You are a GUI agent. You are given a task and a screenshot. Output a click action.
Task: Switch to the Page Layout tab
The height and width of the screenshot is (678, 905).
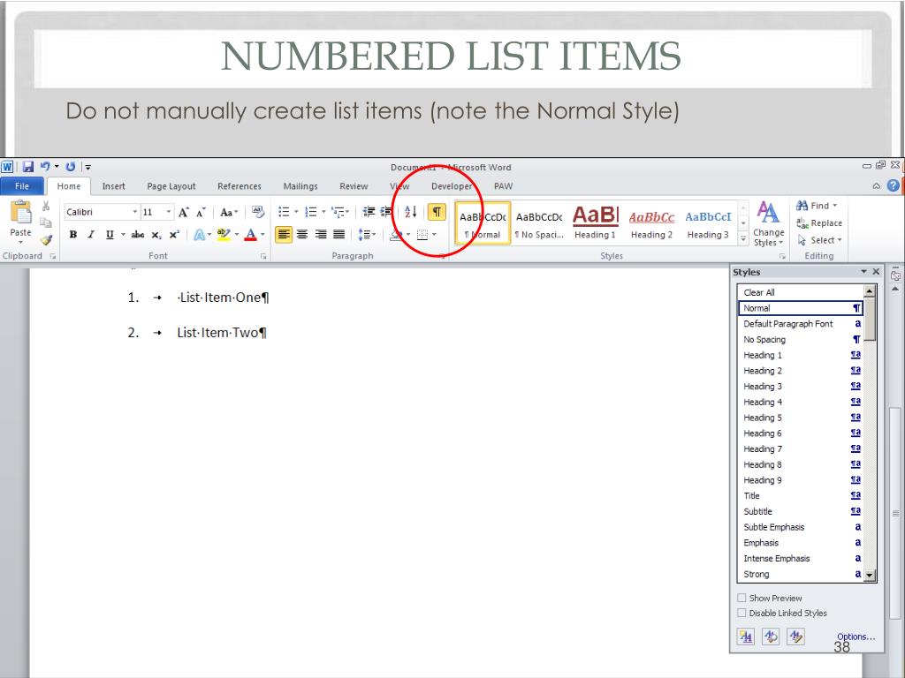pyautogui.click(x=171, y=186)
